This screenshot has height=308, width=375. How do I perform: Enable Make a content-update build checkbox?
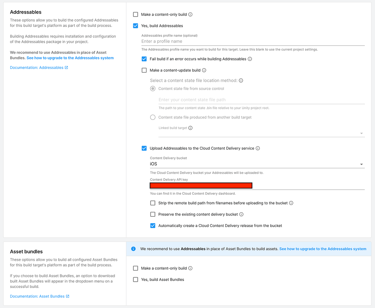click(144, 70)
